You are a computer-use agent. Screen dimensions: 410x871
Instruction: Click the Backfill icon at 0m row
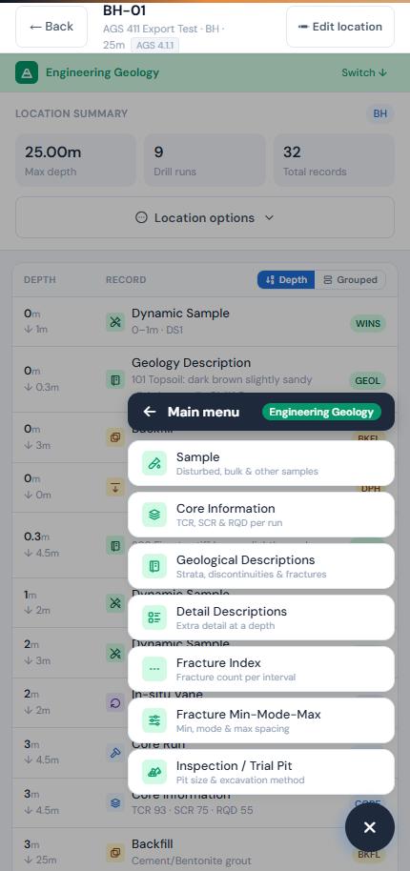click(115, 437)
